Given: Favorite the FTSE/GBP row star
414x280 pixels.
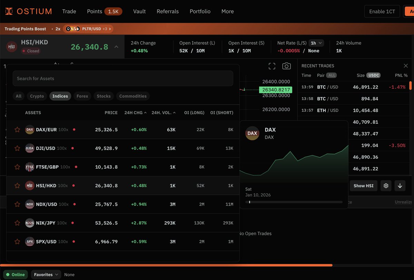Looking at the screenshot, I should 17,167.
